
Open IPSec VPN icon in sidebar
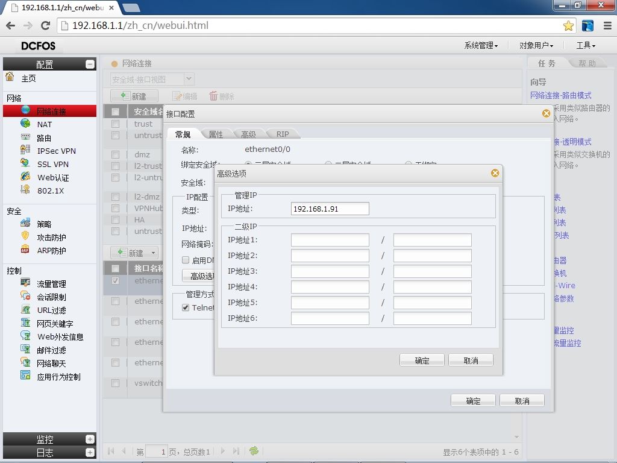pos(25,150)
